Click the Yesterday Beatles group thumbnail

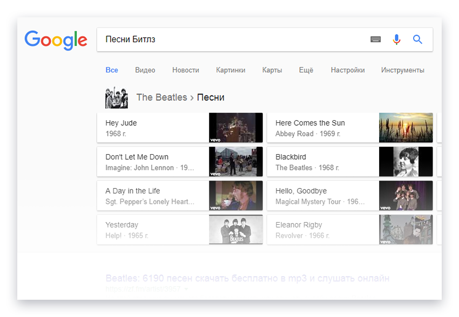click(236, 229)
